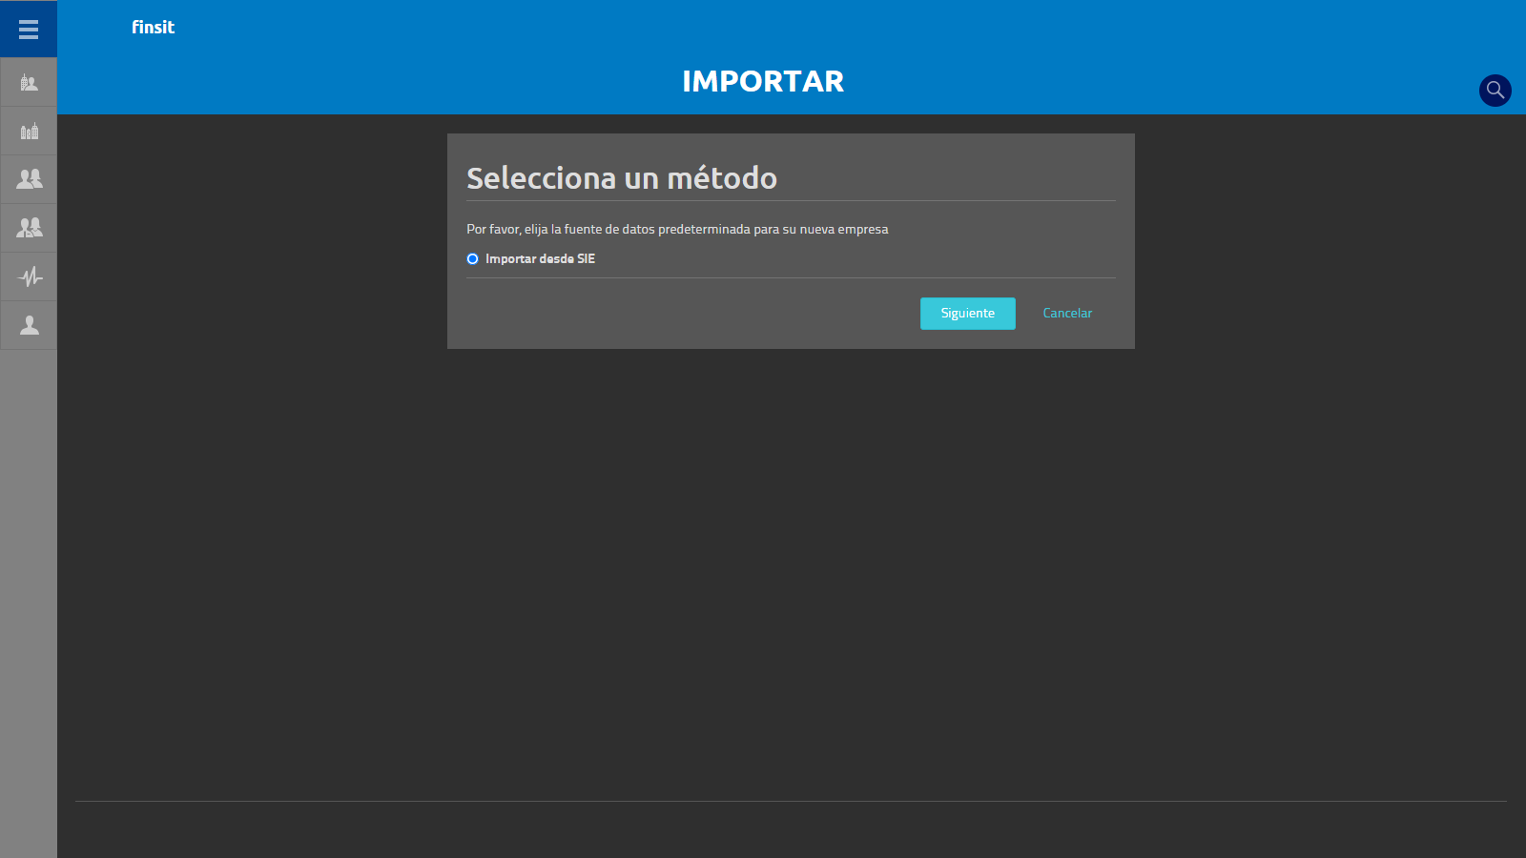The image size is (1526, 858).
Task: Click the Siguiente button
Action: [967, 314]
